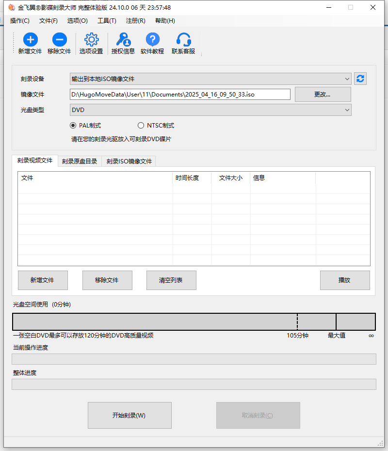Click the 光盘空间使用 (0分钟) label
This screenshot has height=451, width=388.
pos(42,305)
